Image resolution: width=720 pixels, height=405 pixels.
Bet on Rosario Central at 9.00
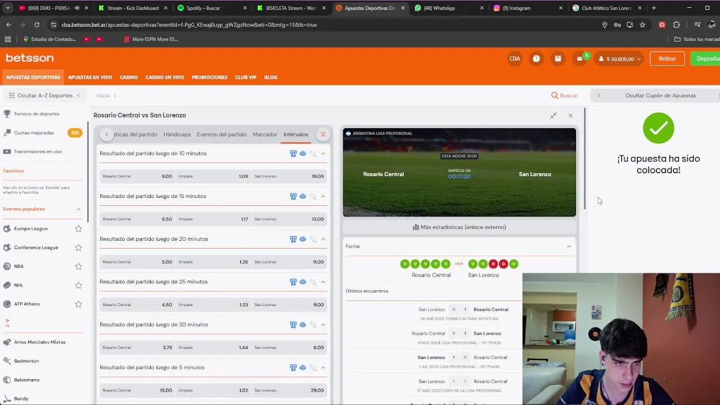click(x=137, y=176)
